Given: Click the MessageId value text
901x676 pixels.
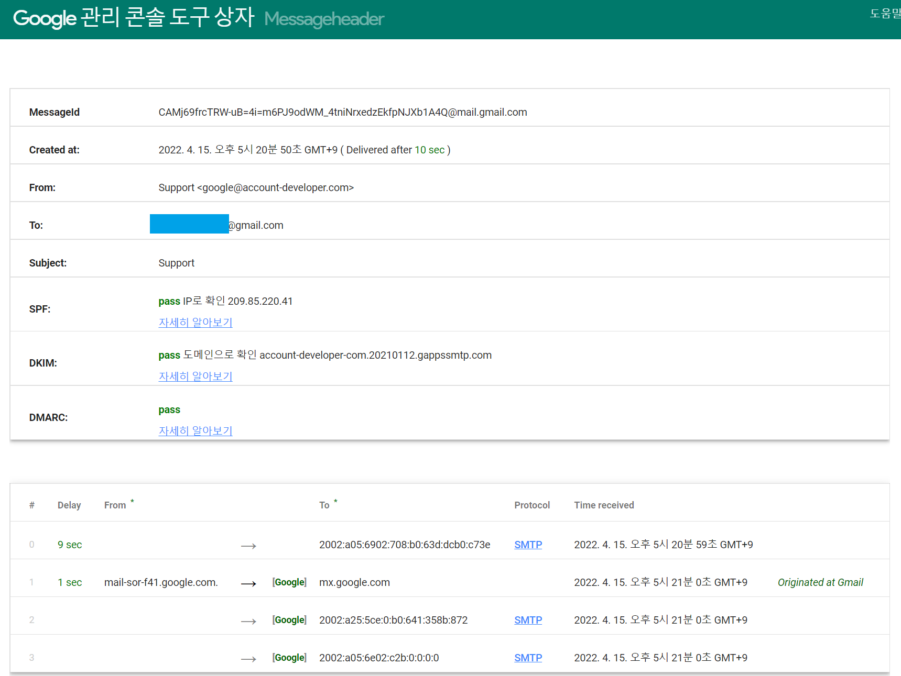Looking at the screenshot, I should 342,112.
